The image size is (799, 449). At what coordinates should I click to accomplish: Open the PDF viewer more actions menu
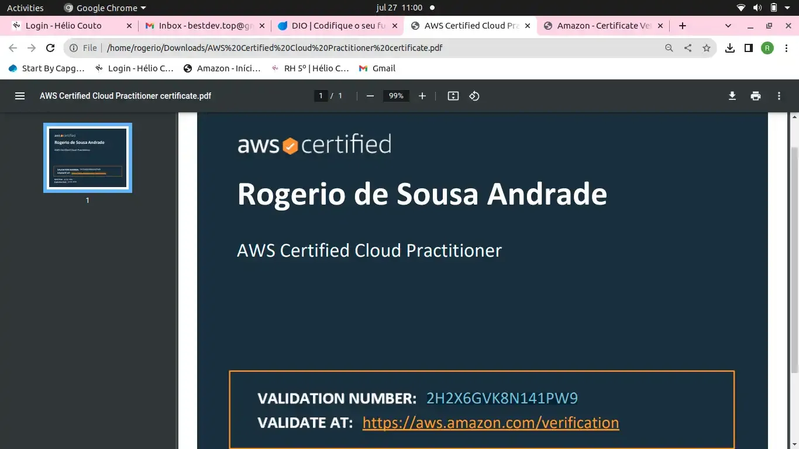(779, 96)
